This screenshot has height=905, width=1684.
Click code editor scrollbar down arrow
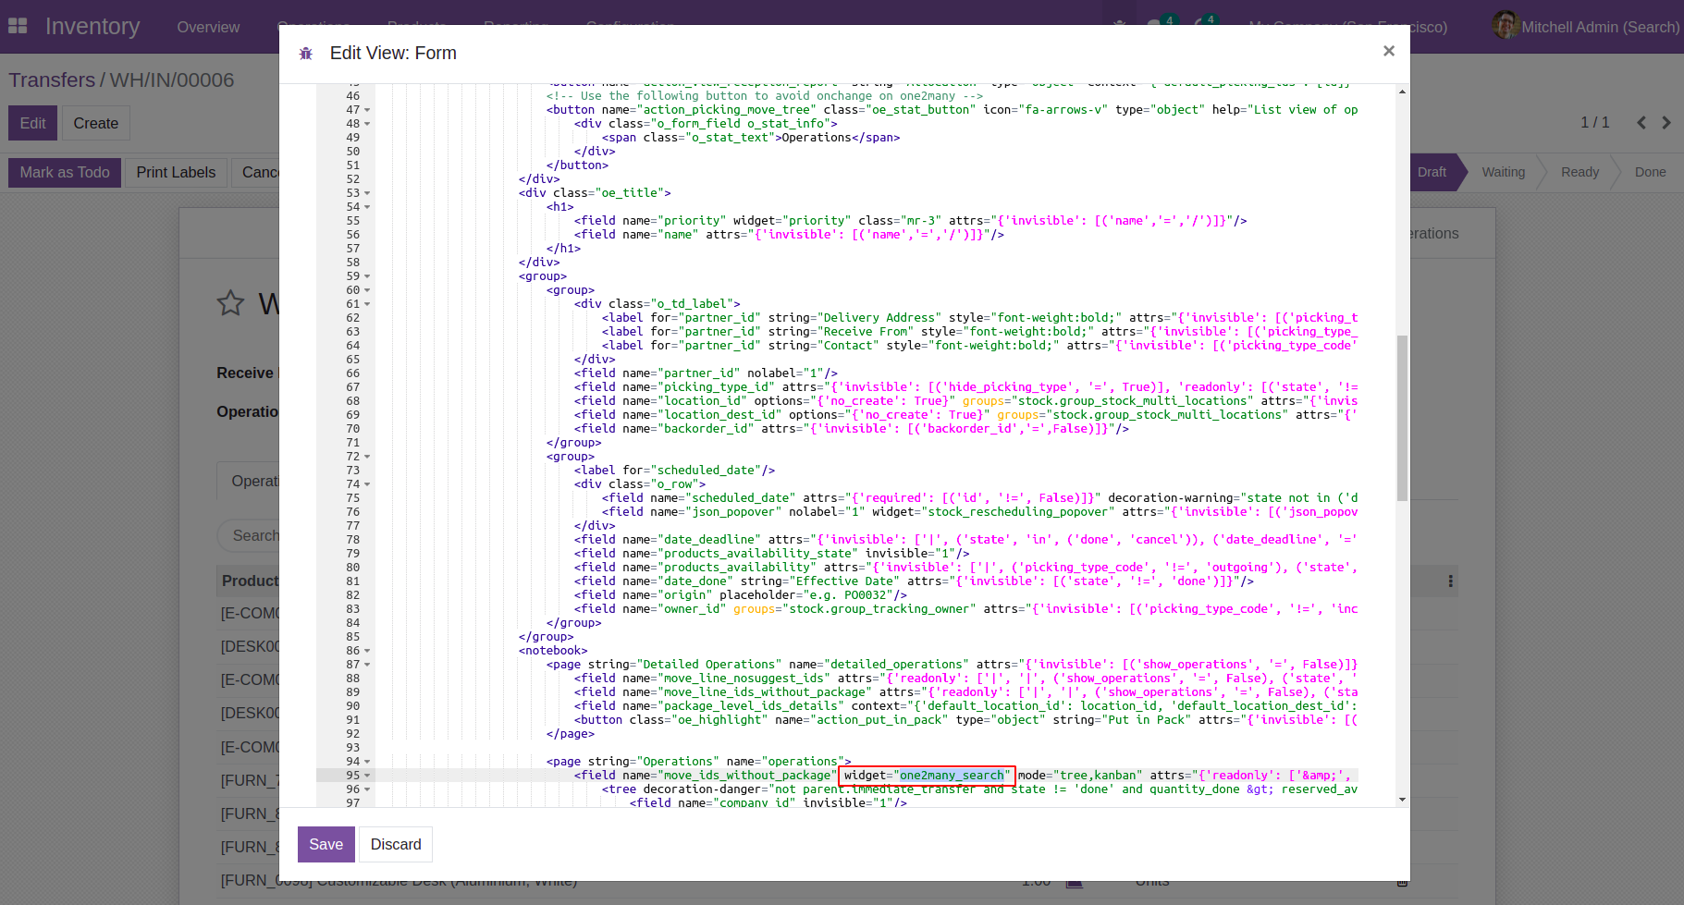pyautogui.click(x=1402, y=800)
